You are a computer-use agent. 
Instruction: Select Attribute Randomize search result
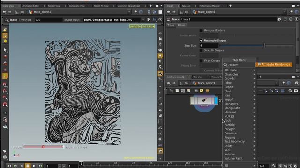click(x=274, y=64)
